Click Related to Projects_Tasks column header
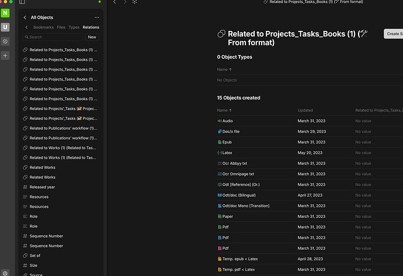The height and width of the screenshot is (276, 403). pyautogui.click(x=379, y=110)
